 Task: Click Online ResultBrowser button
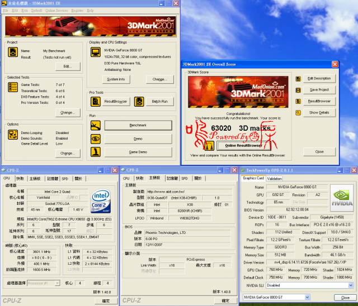pyautogui.click(x=244, y=146)
